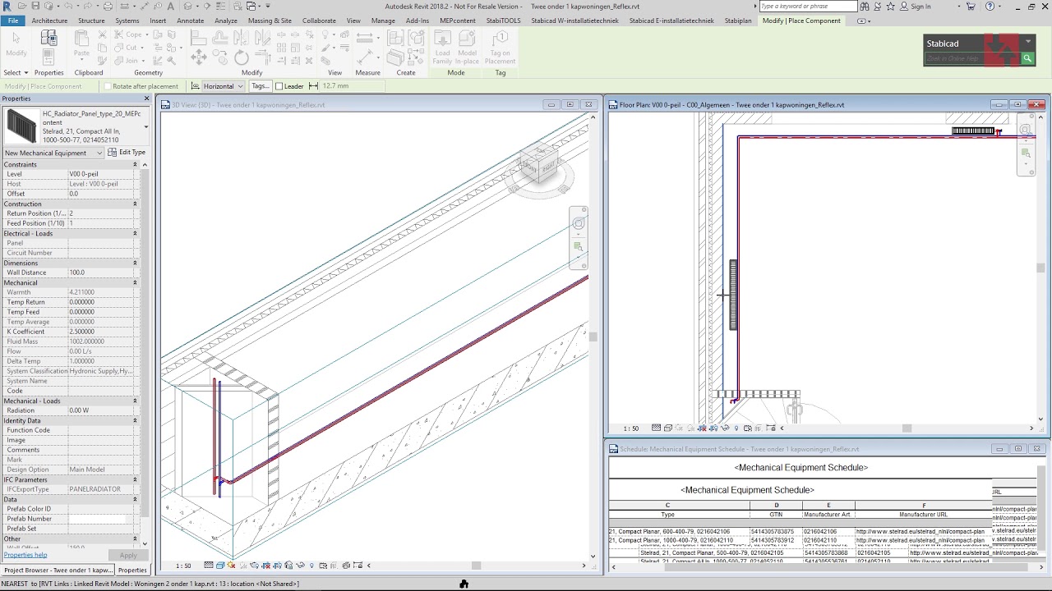Click the Tags... button in the options bar
The image size is (1052, 591).
coord(260,86)
